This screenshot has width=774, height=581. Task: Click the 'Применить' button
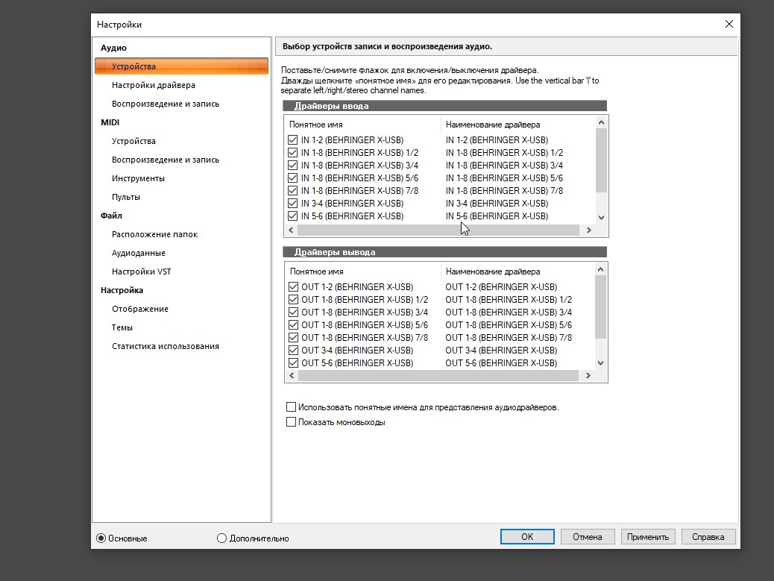(648, 536)
